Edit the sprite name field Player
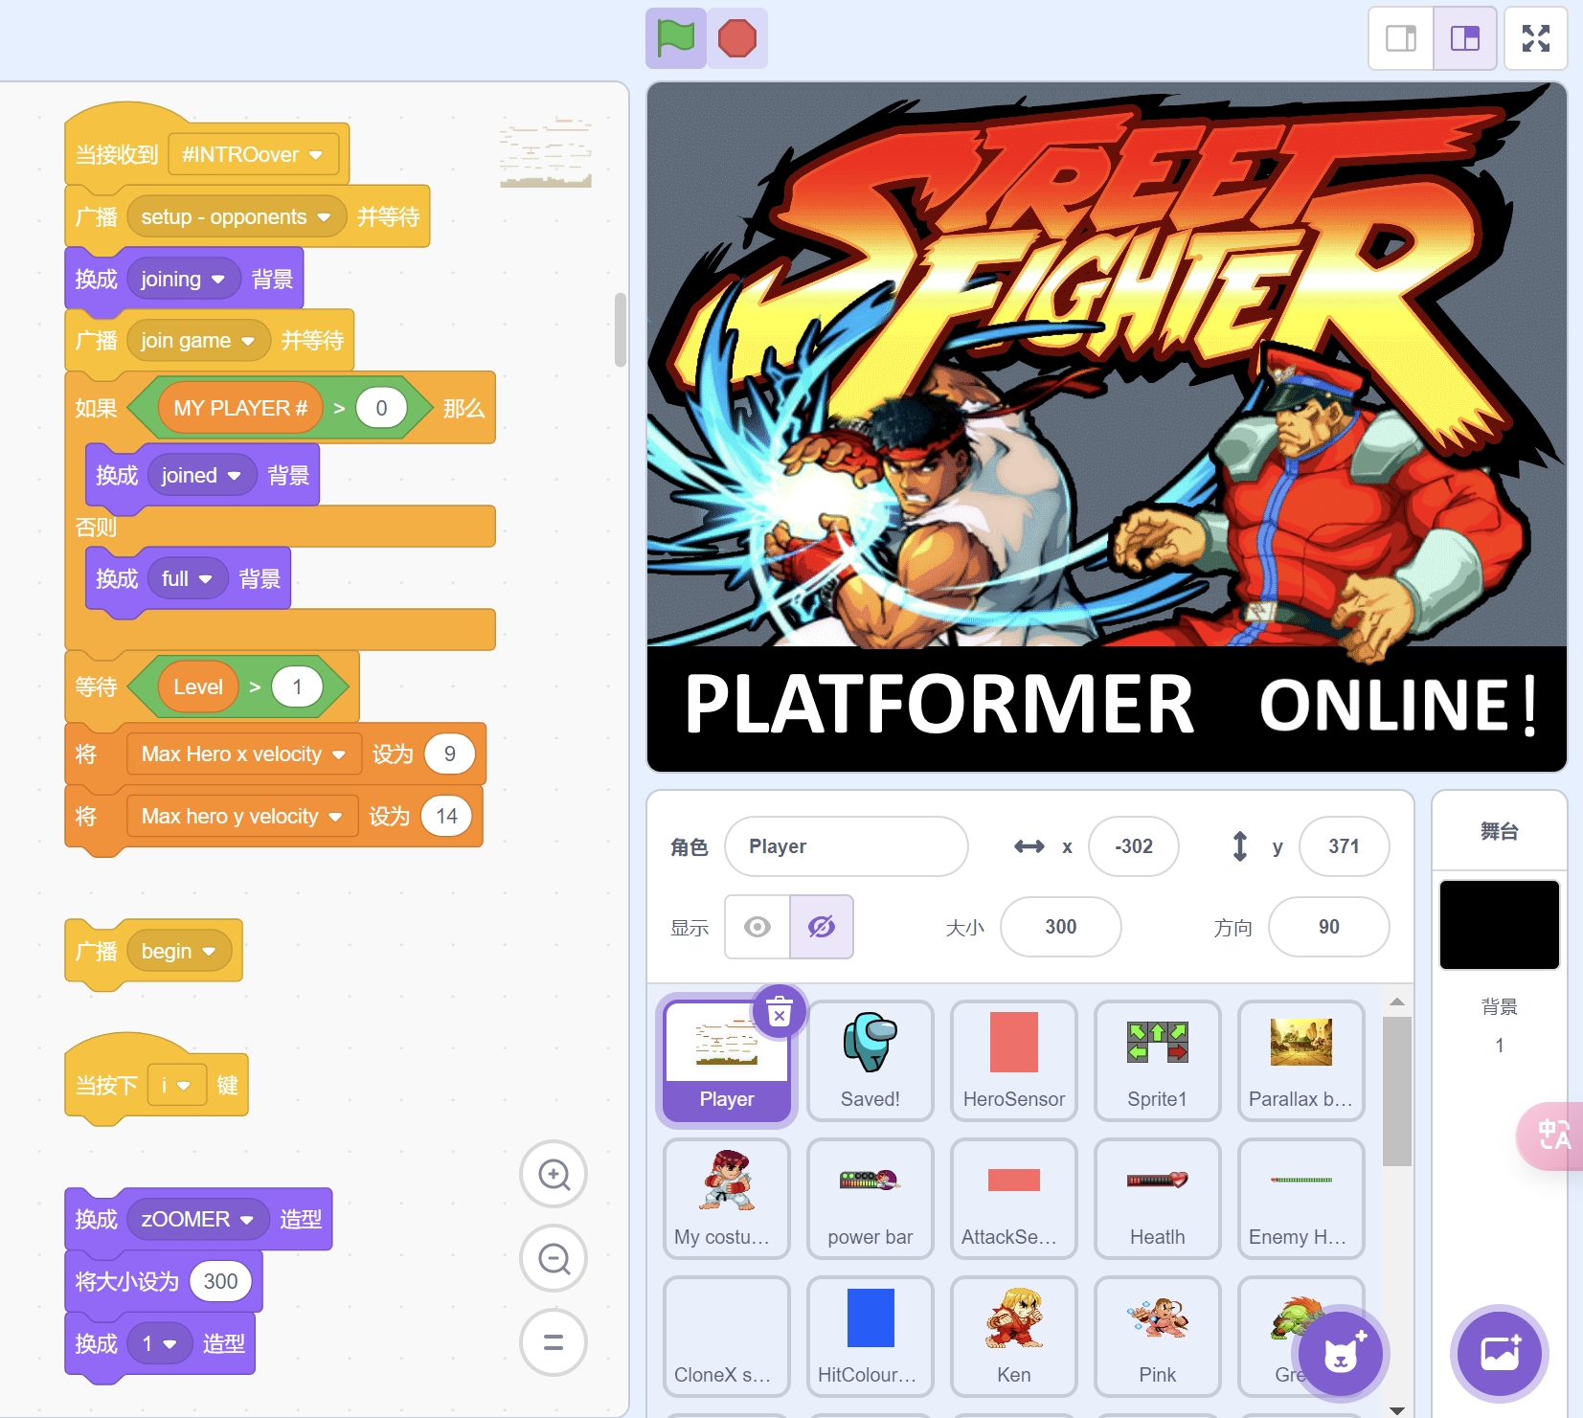Image resolution: width=1583 pixels, height=1418 pixels. point(846,846)
